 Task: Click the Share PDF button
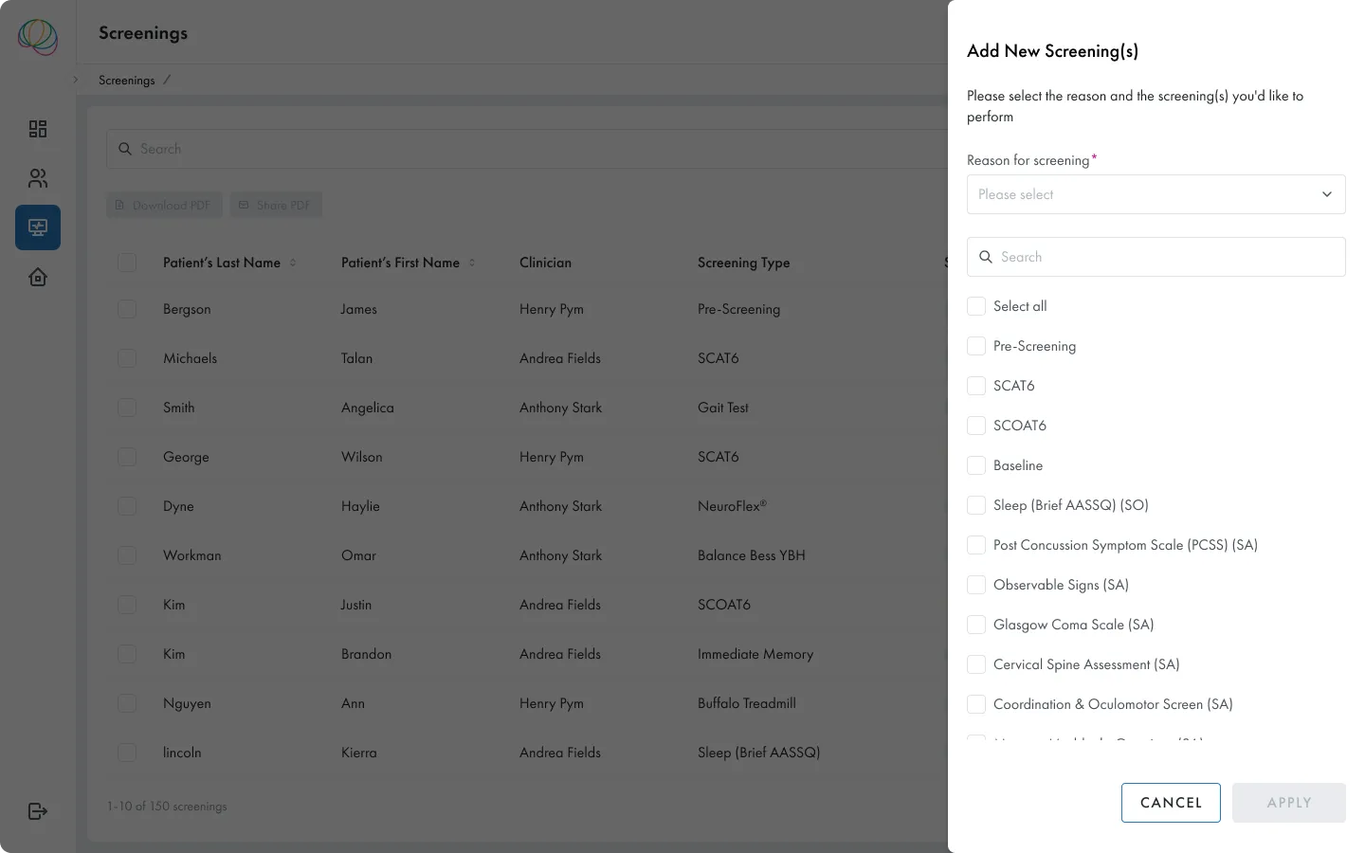tap(276, 205)
